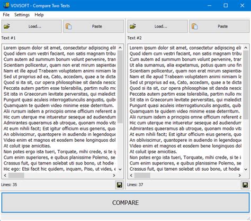Click 'An obliviscimur' line in Text #1

coord(60,134)
